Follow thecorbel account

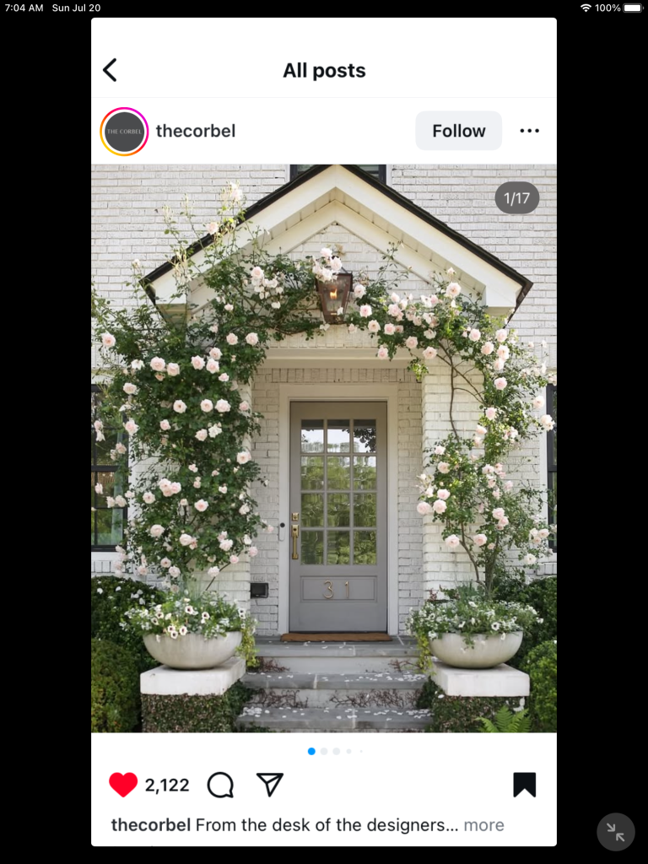click(458, 131)
